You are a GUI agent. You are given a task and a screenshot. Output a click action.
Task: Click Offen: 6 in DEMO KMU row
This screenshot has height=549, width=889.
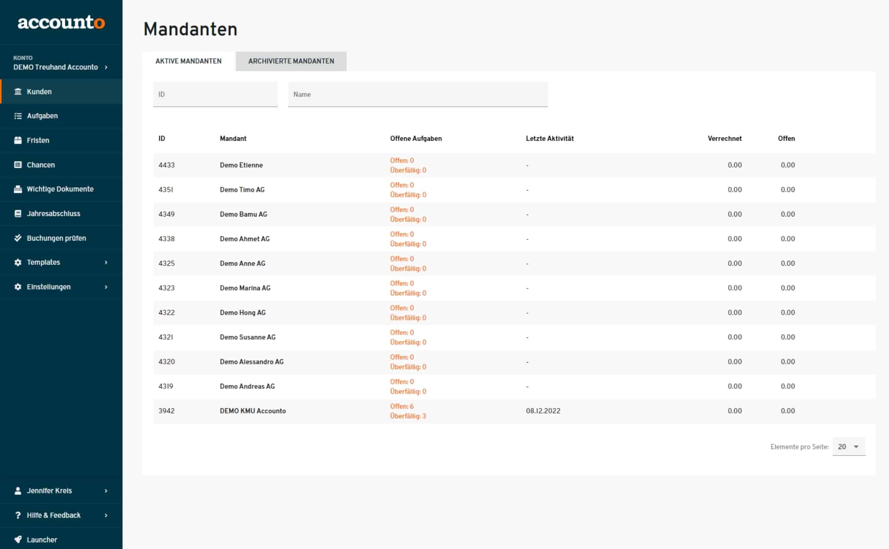(x=402, y=406)
